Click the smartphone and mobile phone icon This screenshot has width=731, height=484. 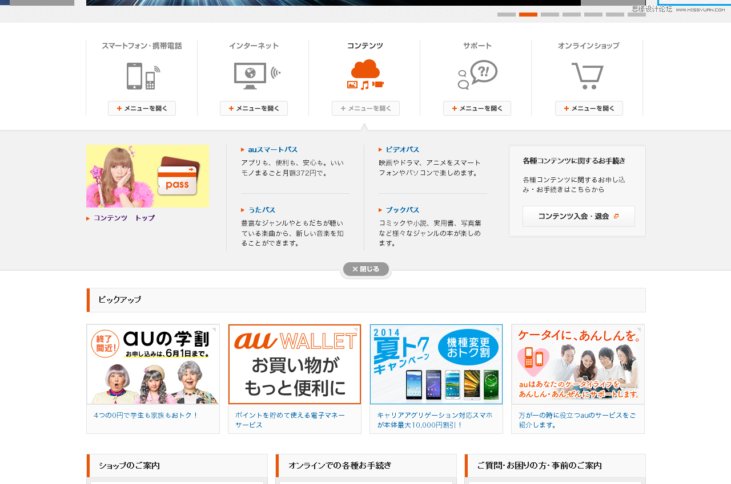click(x=143, y=76)
